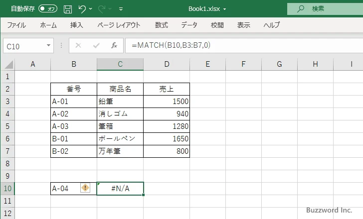363x219 pixels.
Task: Click the Insert Function fx icon
Action: (114, 45)
